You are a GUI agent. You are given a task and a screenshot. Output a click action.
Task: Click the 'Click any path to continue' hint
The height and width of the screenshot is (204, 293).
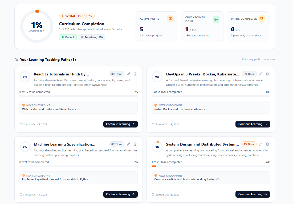point(259,59)
